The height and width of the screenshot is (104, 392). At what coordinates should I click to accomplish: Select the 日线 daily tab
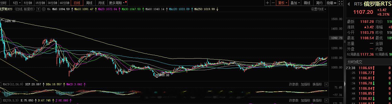coord(77,3)
